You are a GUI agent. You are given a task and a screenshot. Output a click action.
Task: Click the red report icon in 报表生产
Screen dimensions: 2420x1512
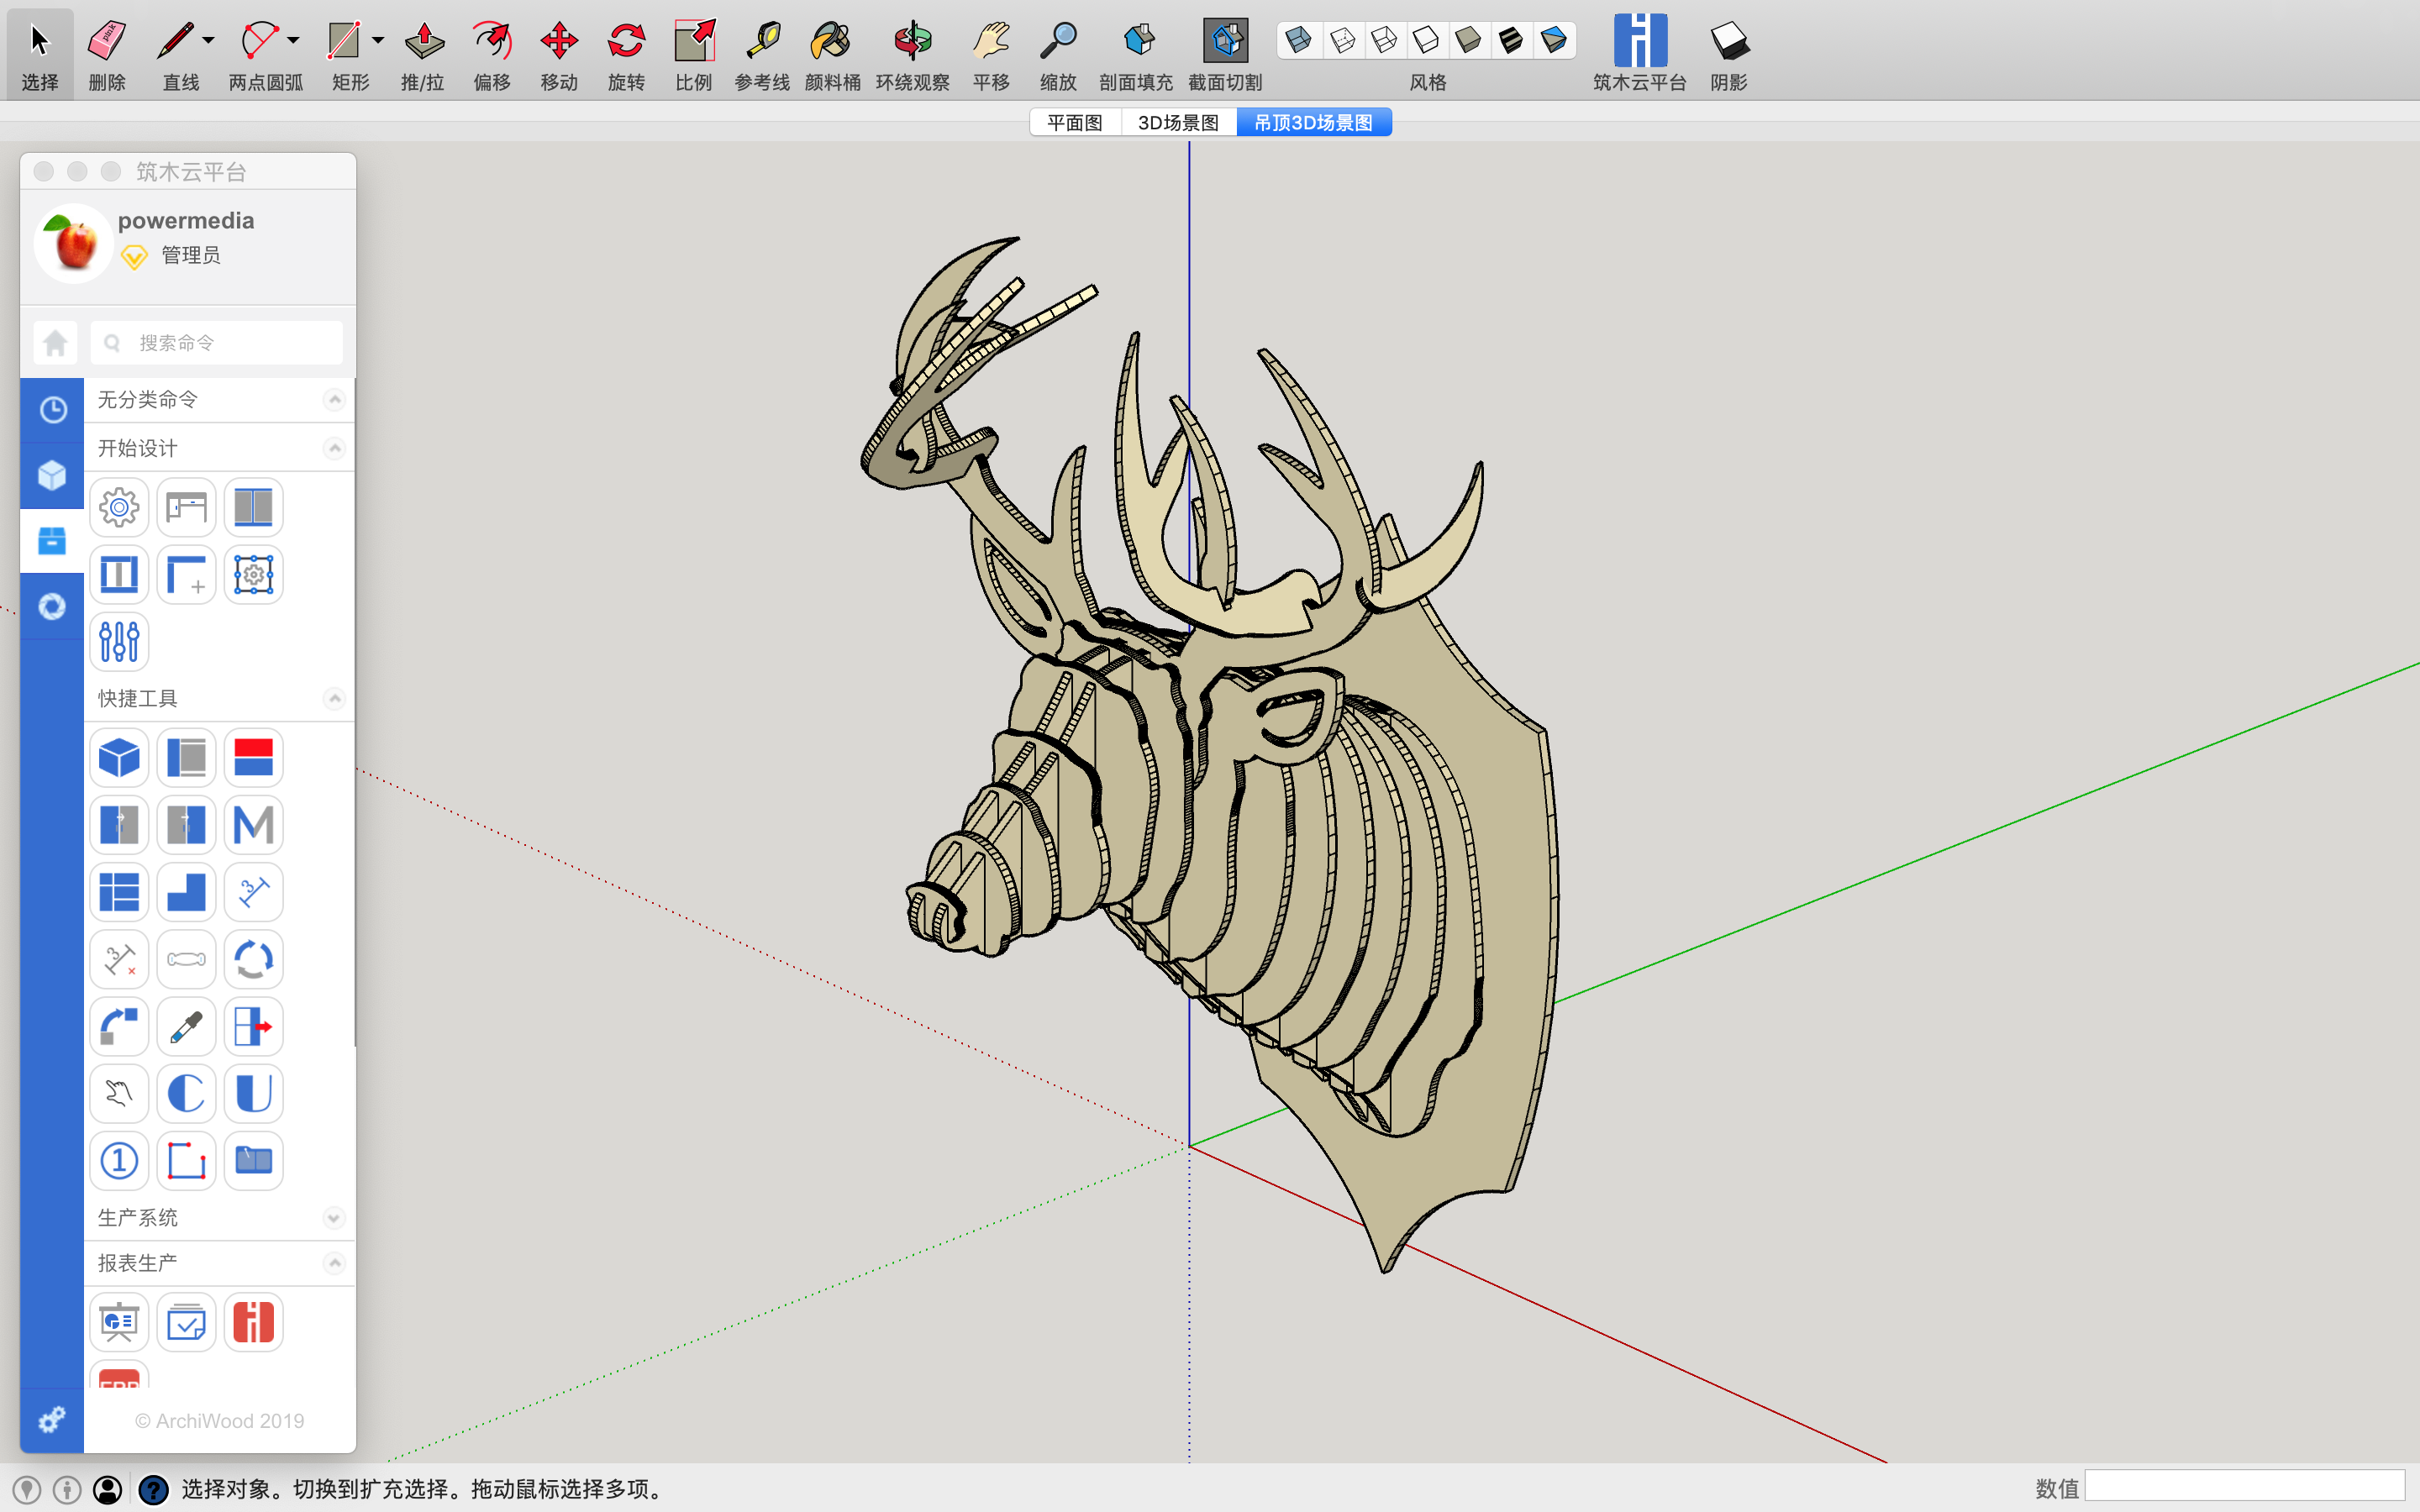(x=253, y=1322)
